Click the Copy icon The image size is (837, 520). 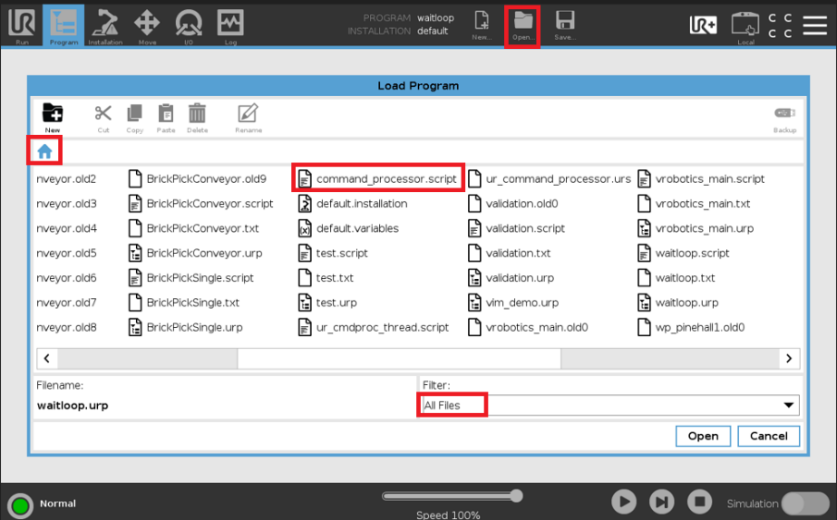[134, 118]
